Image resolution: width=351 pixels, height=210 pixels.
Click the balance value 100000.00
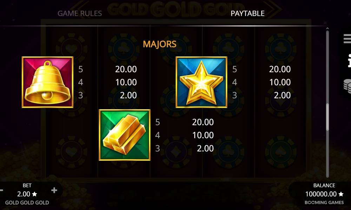tap(321, 194)
